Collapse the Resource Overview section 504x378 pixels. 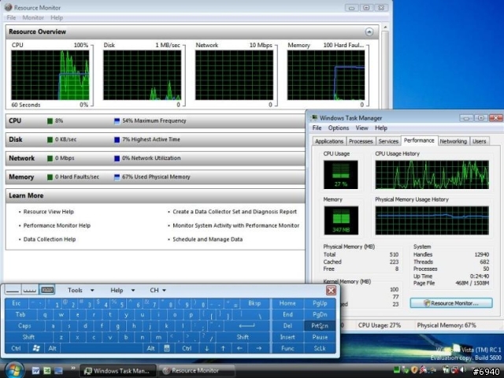click(369, 31)
